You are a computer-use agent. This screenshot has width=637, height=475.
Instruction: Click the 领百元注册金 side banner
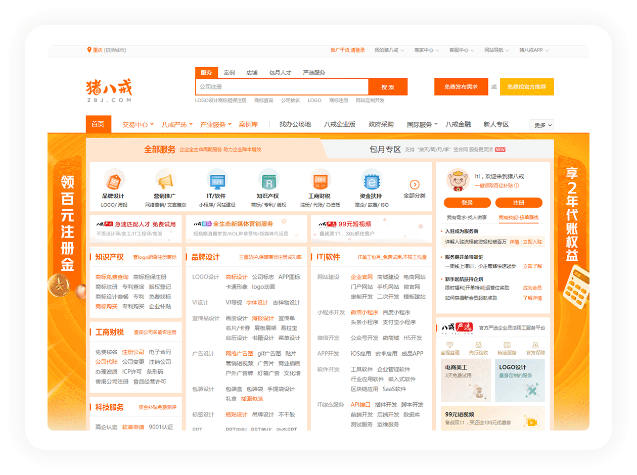click(67, 222)
